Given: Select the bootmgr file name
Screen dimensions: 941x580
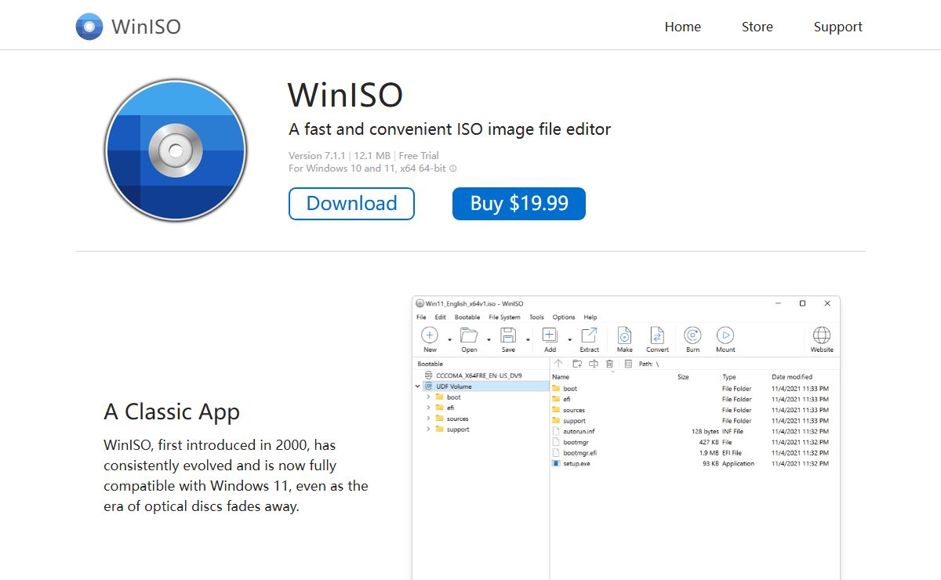Looking at the screenshot, I should coord(576,442).
